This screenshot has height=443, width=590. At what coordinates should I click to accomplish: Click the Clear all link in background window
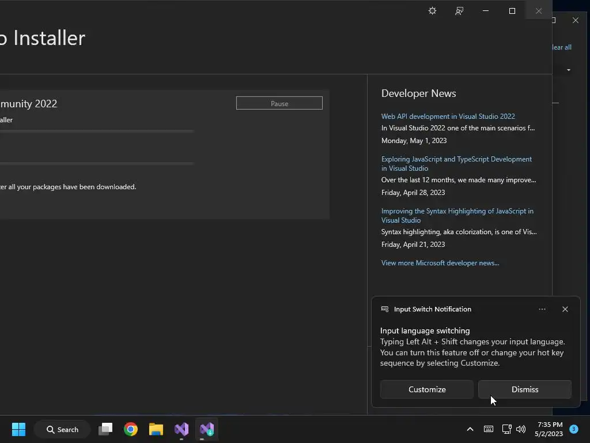[561, 47]
